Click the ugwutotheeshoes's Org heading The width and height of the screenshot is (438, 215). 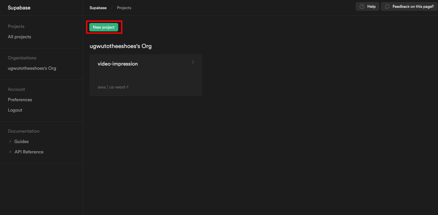tap(120, 46)
